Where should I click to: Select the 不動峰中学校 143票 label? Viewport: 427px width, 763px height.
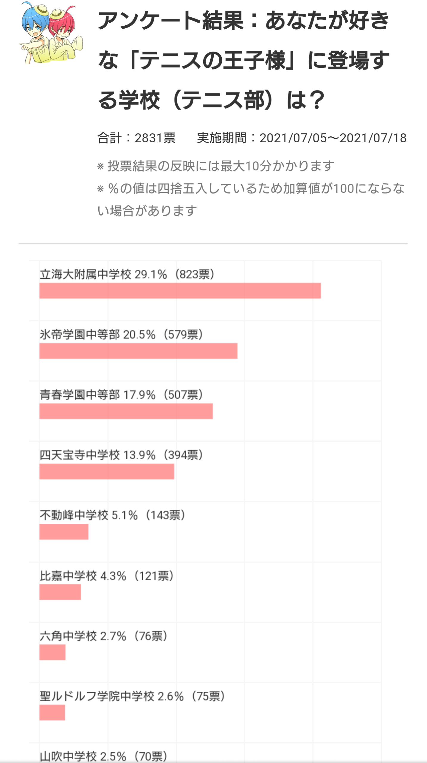coord(113,515)
